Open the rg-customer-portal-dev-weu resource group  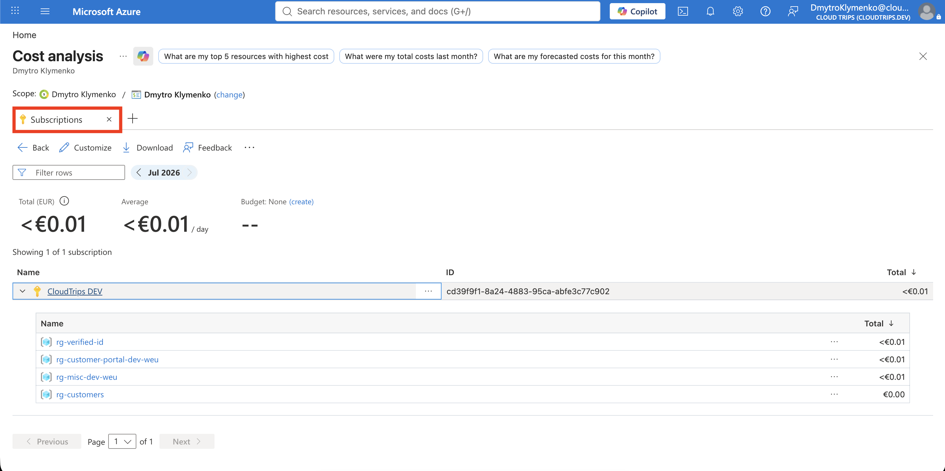tap(107, 359)
